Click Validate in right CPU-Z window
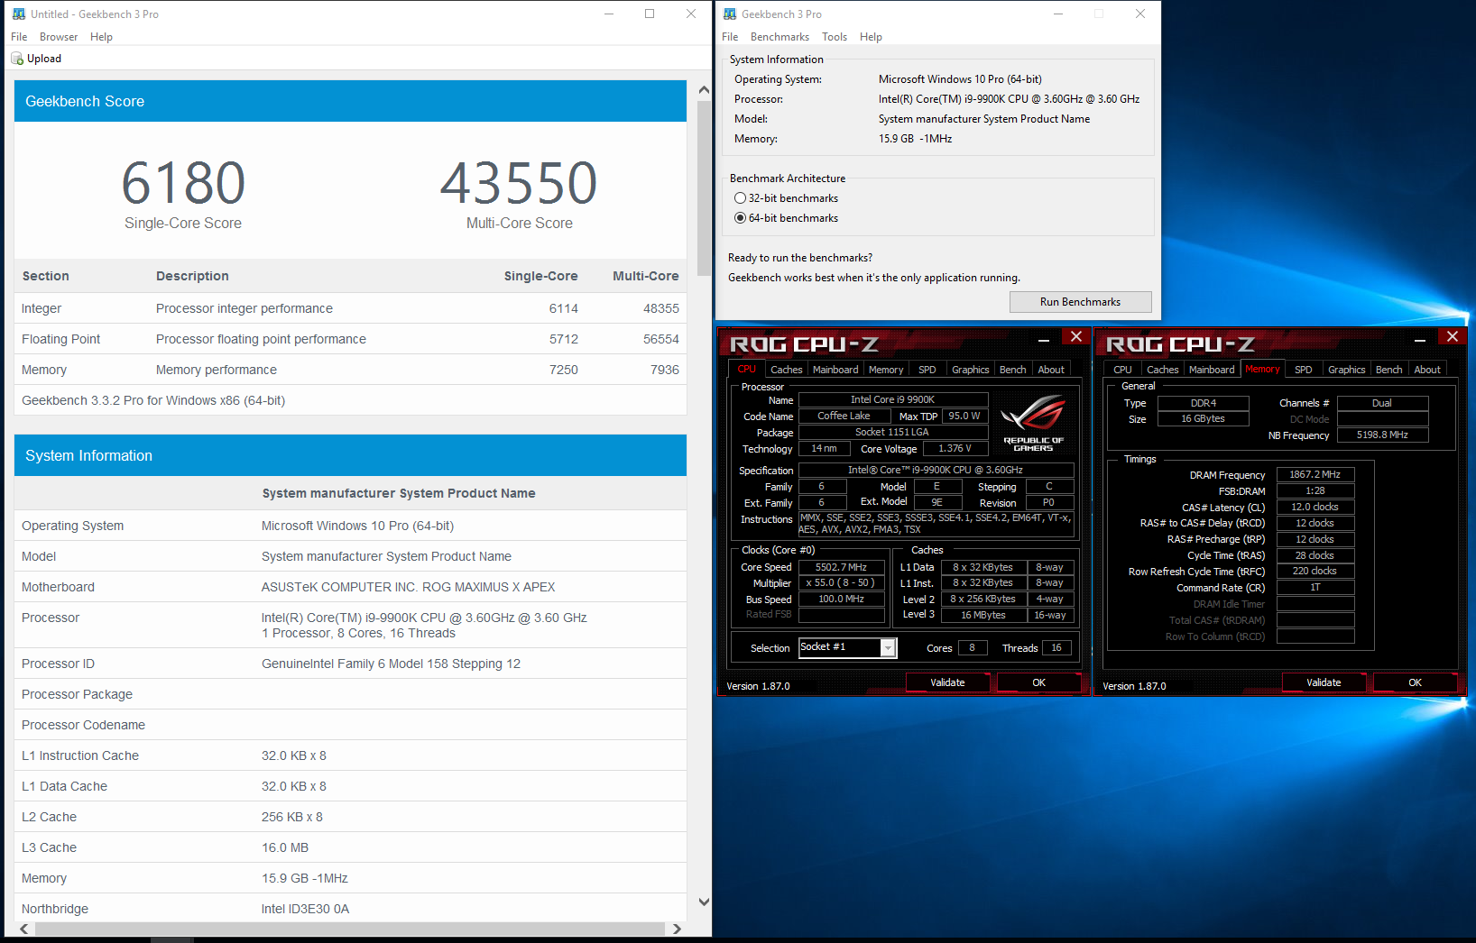This screenshot has height=943, width=1476. [1324, 682]
